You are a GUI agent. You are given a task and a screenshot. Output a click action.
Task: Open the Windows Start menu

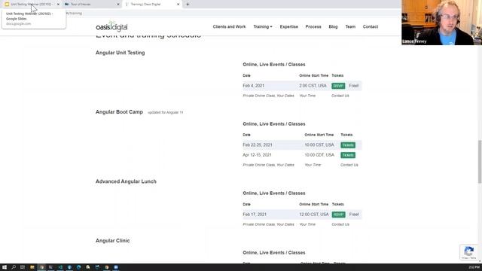5,267
